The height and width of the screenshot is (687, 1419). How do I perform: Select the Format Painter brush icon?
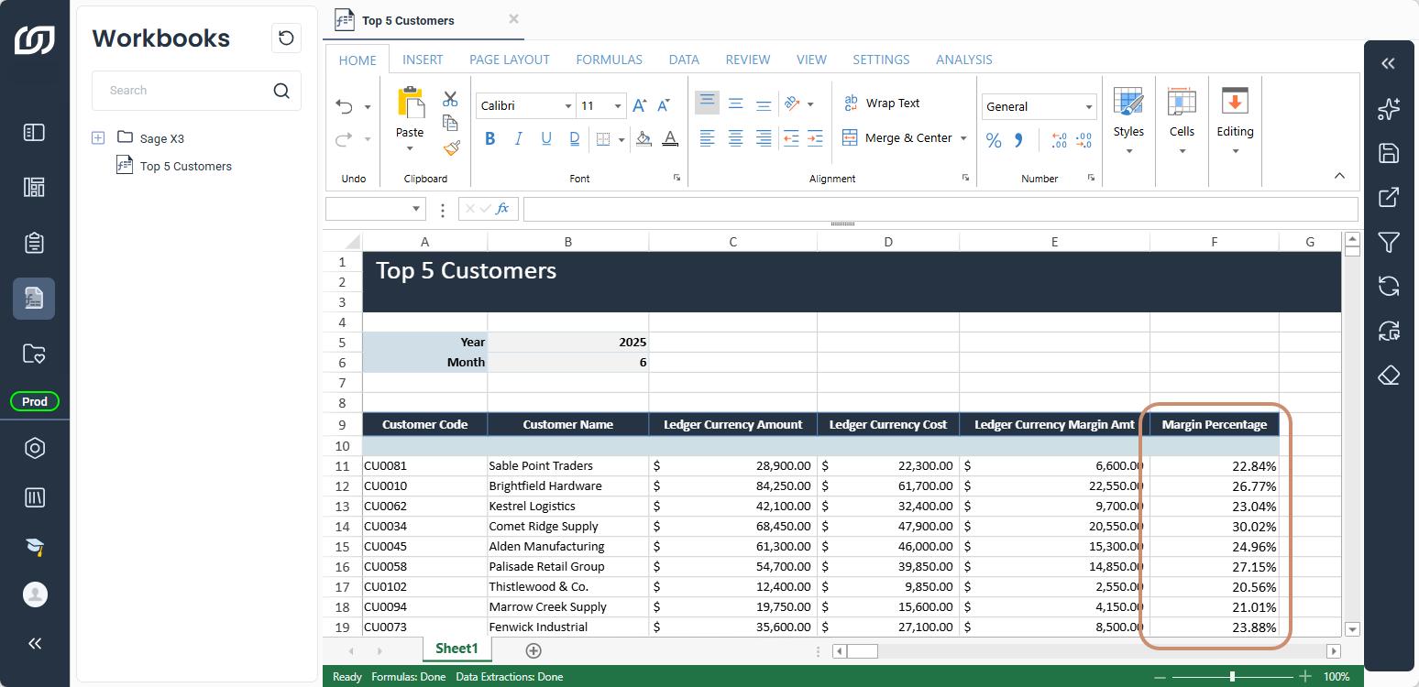point(450,147)
